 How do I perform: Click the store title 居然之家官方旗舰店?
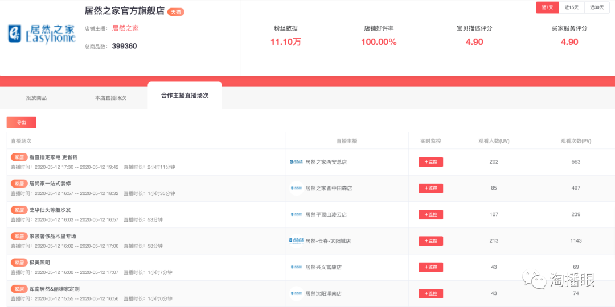(125, 11)
